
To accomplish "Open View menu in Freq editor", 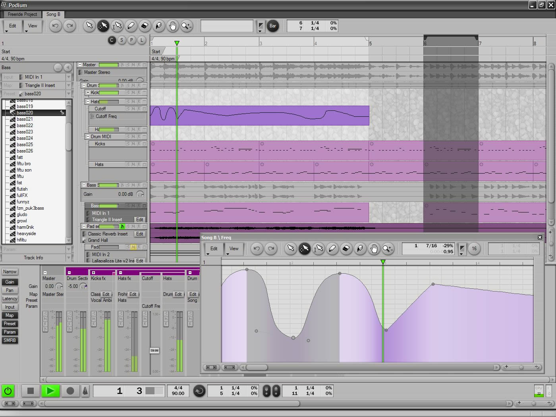I will point(234,249).
